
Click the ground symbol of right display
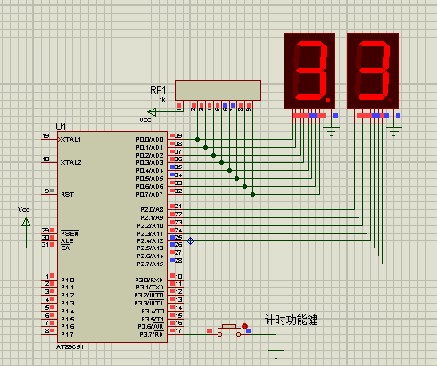(394, 131)
